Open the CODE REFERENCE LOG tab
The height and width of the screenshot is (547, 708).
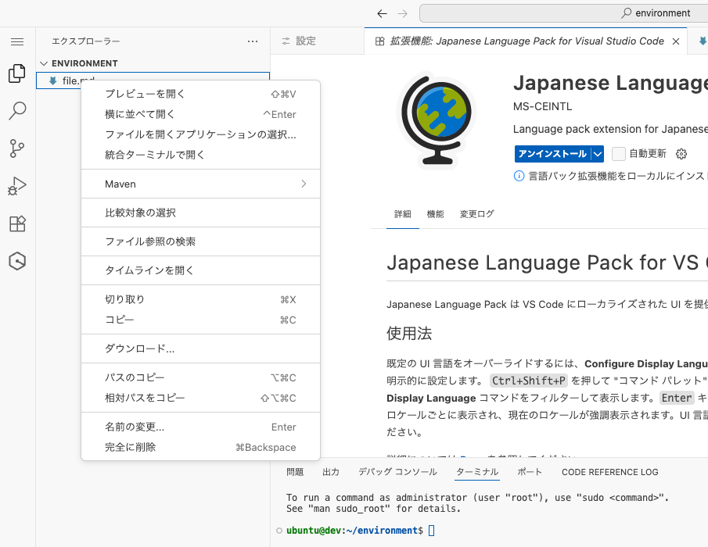pos(609,472)
